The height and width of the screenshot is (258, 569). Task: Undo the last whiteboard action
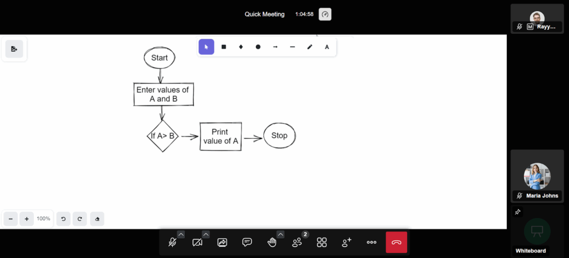tap(63, 219)
